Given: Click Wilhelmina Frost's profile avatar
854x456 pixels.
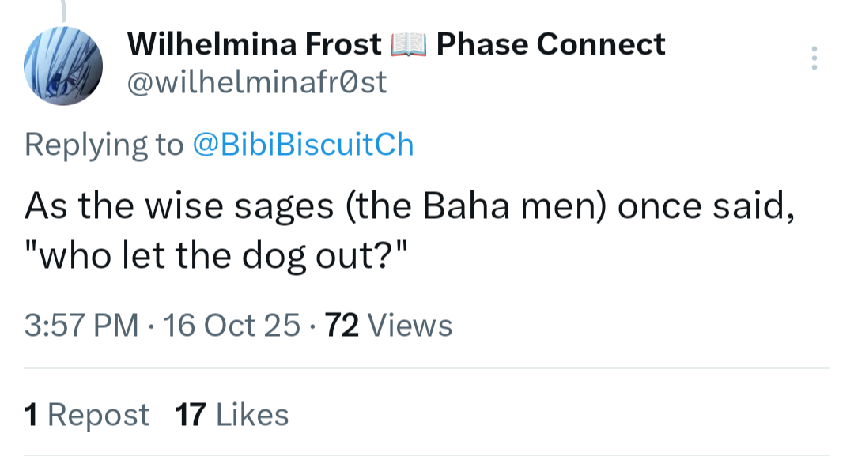Looking at the screenshot, I should (x=64, y=63).
